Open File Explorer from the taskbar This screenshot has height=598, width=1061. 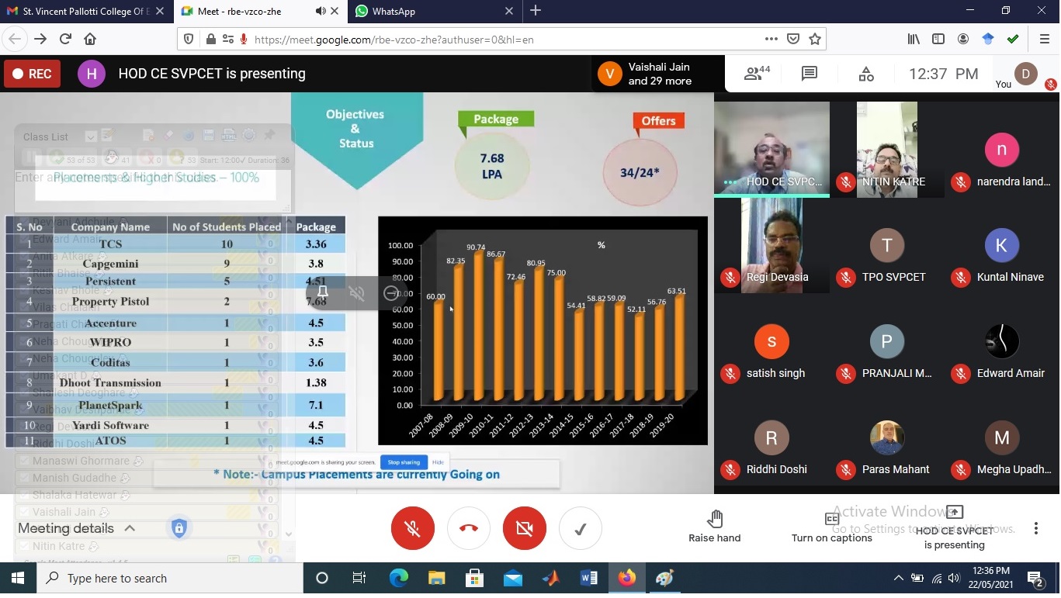pyautogui.click(x=436, y=579)
